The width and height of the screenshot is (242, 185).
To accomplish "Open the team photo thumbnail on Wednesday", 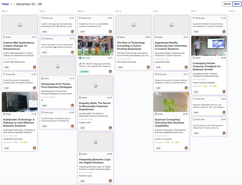I will [x=95, y=46].
